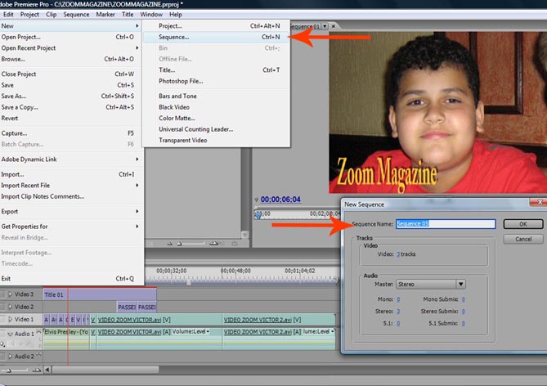
Task: Close the Sequence 01 monitor tab
Action: tap(335, 26)
